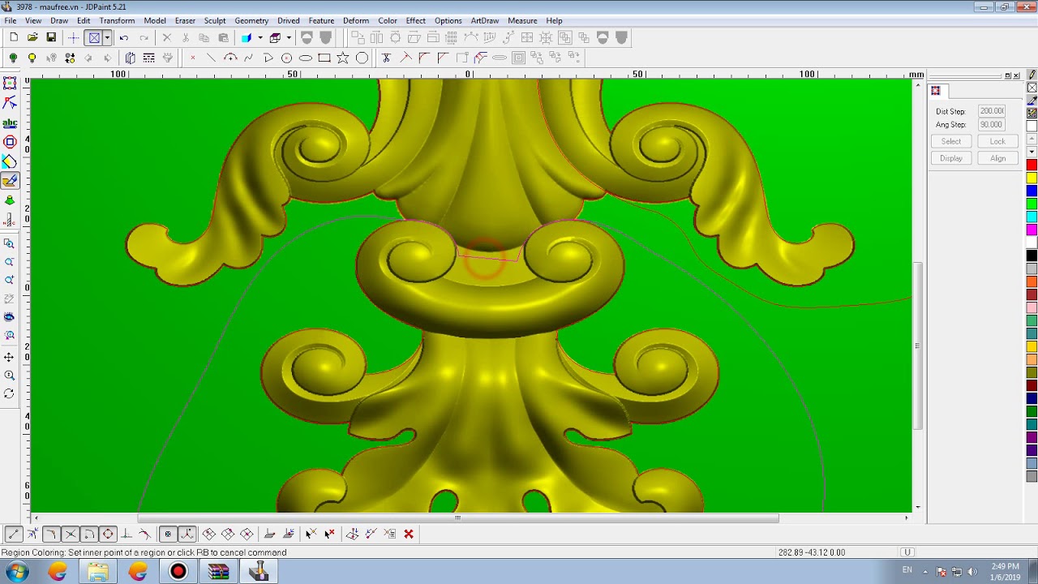Click the Undo arrow icon
The width and height of the screenshot is (1038, 584).
coord(124,37)
